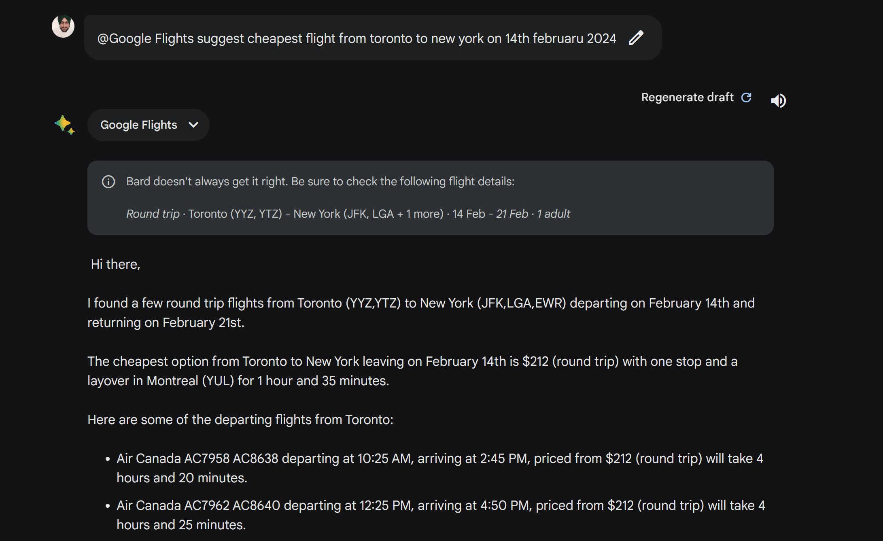Click the pencil icon to edit the prompt
Screen dimensions: 883x541
click(x=636, y=38)
